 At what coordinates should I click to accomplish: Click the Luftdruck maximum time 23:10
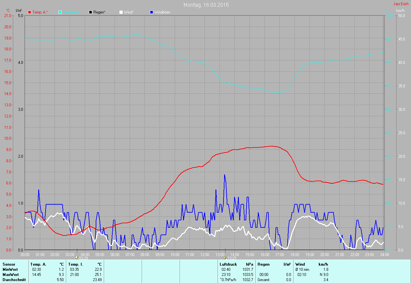click(x=226, y=275)
